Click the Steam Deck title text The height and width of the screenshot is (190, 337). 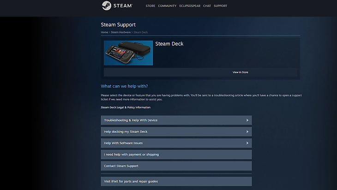169,44
